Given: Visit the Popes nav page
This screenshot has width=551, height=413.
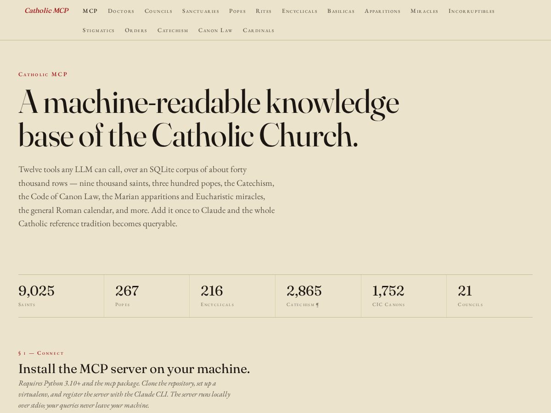Looking at the screenshot, I should coord(237,11).
